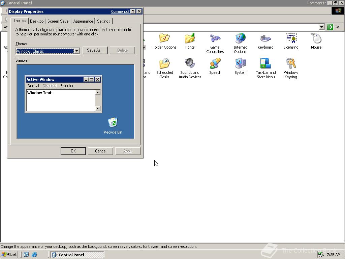
Task: Click the network tray icon near the clock
Action: [321, 255]
